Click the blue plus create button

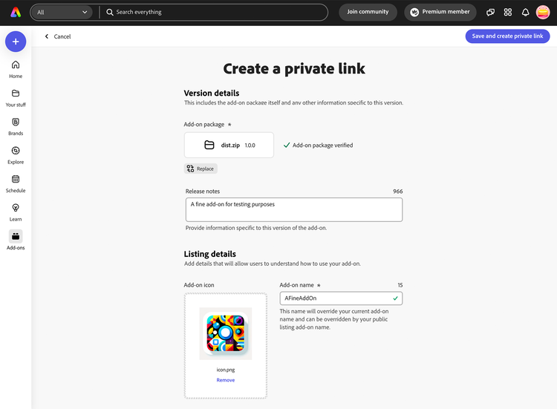(16, 42)
